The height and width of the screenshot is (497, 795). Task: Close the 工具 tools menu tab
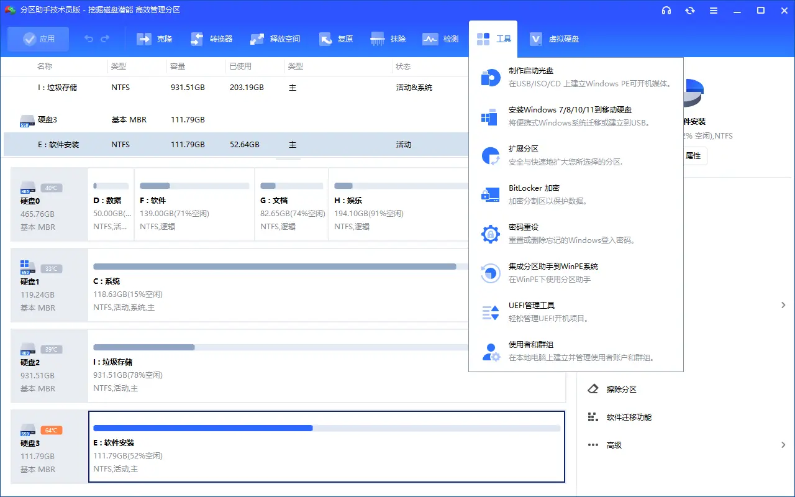coord(493,39)
